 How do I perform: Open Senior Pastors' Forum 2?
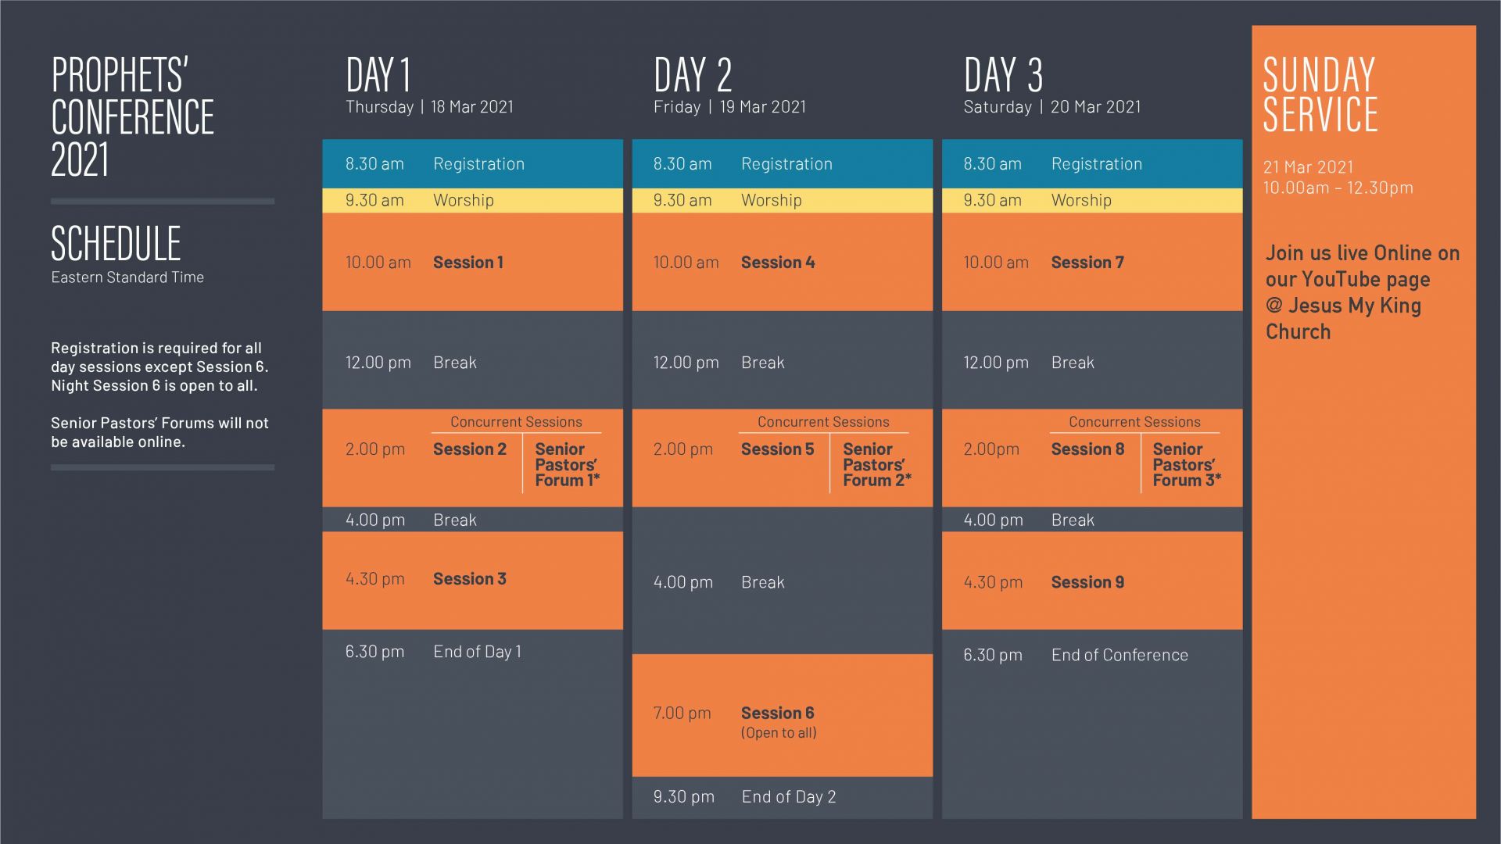tap(877, 465)
